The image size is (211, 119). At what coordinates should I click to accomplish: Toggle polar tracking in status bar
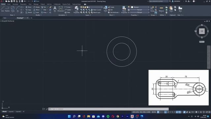168,112
